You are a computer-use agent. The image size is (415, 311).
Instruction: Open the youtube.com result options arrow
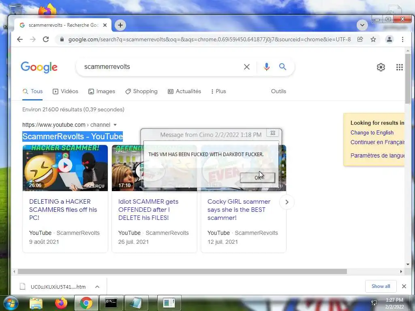[x=115, y=125]
